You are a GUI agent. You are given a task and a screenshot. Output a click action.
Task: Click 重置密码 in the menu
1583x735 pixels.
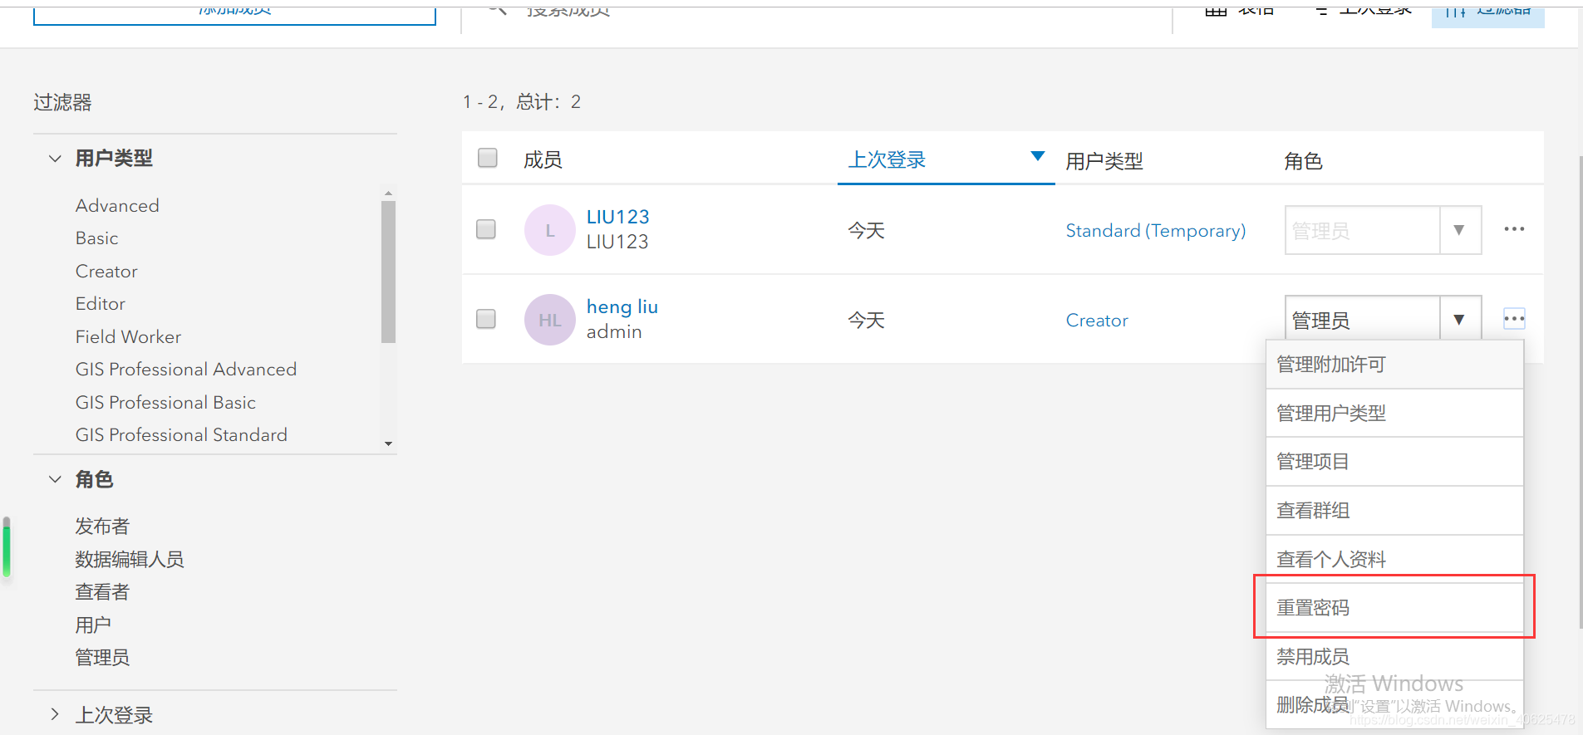tap(1394, 608)
